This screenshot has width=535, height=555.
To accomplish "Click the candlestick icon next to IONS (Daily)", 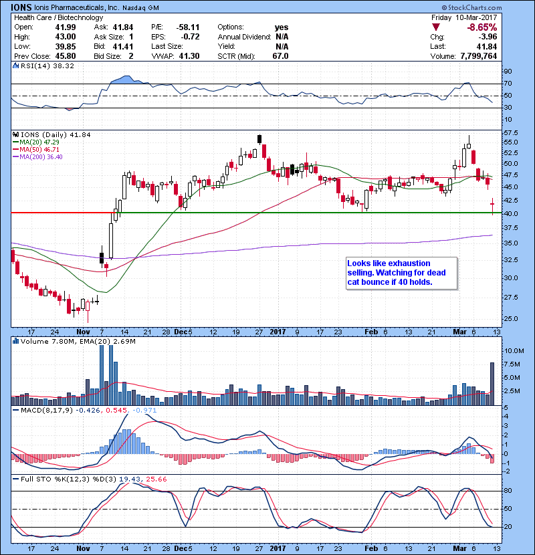I will [15, 135].
